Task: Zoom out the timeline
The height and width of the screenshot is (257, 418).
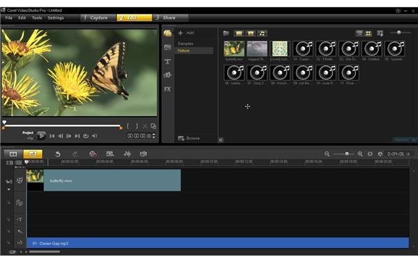Action: point(327,154)
